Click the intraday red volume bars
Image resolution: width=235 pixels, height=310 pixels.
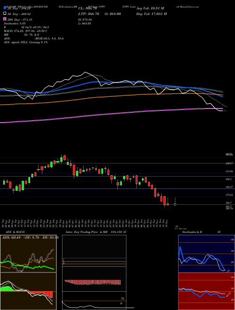point(93,282)
